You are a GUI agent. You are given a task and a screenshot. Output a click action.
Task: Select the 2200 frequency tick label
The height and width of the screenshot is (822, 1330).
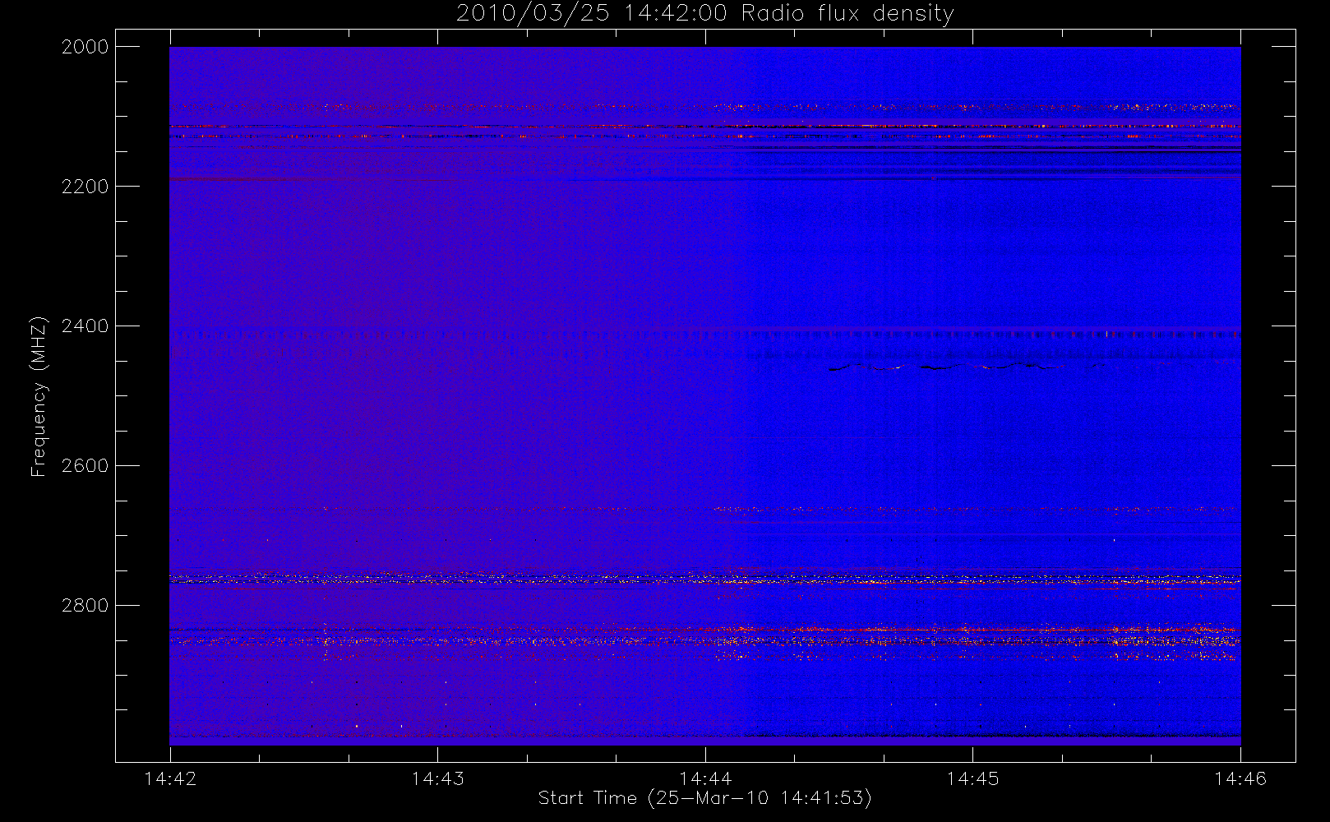pos(85,187)
